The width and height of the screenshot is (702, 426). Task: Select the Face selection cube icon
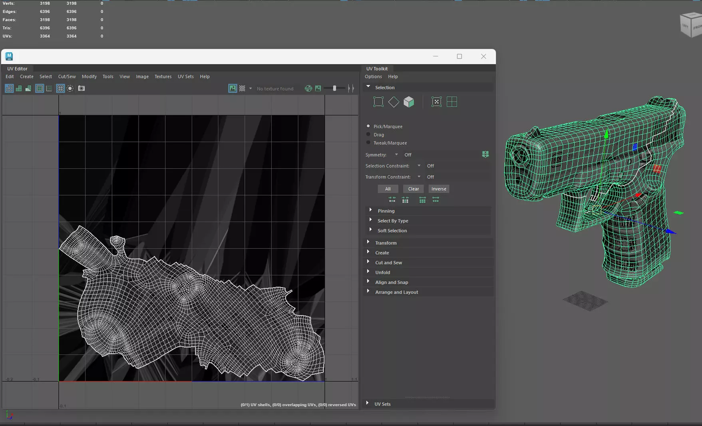[409, 102]
